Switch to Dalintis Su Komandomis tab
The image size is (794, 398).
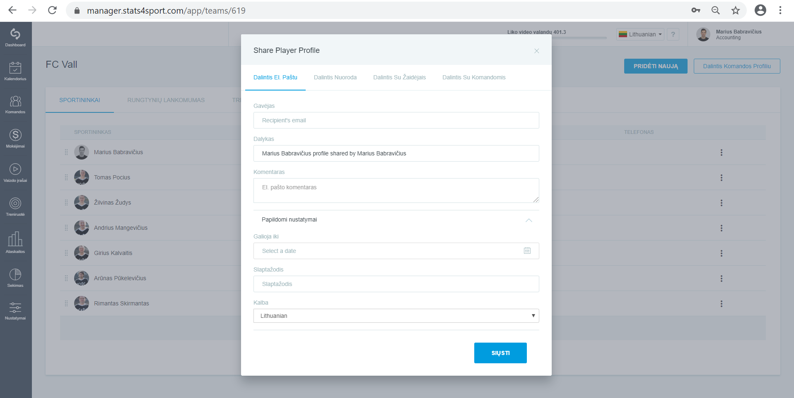[474, 77]
